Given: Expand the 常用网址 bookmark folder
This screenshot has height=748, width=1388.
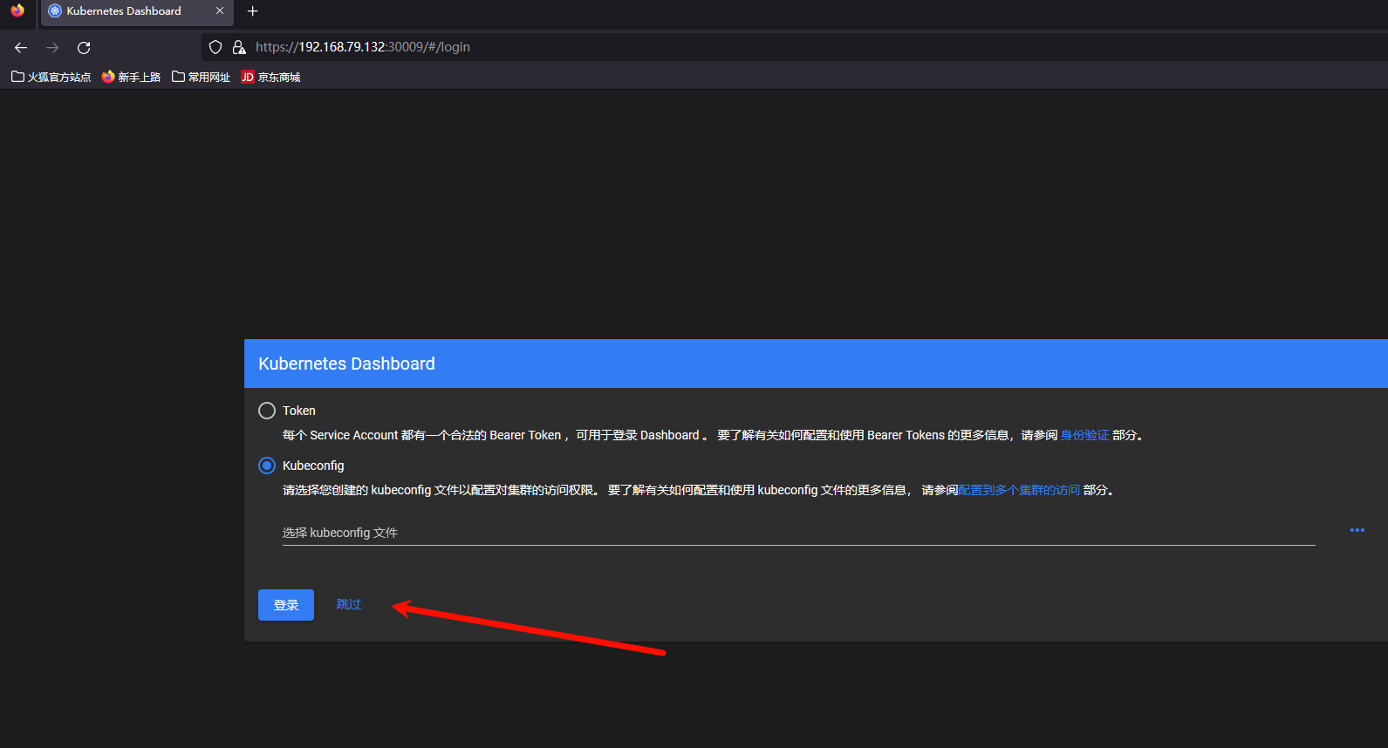Looking at the screenshot, I should pos(202,77).
